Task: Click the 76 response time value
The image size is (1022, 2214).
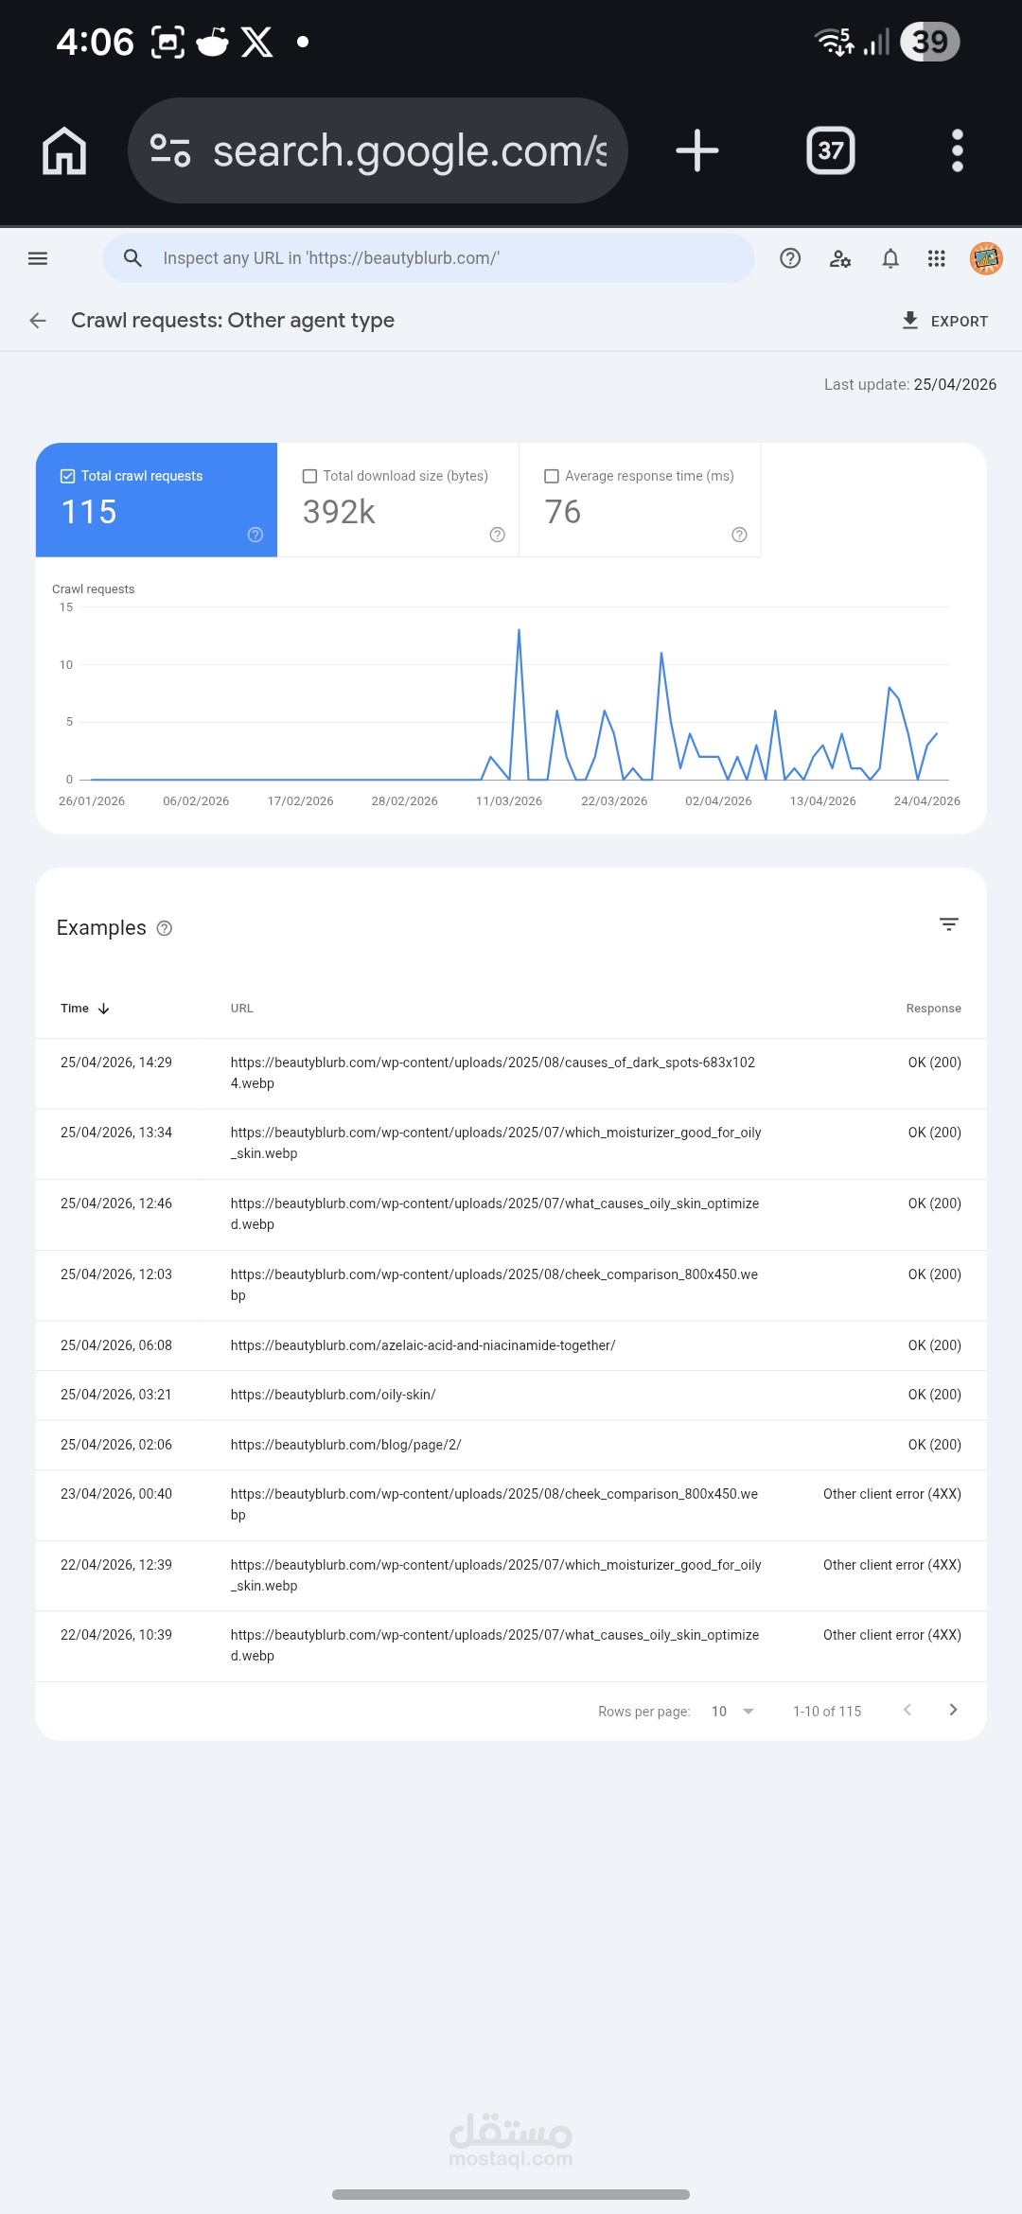Action: [563, 512]
